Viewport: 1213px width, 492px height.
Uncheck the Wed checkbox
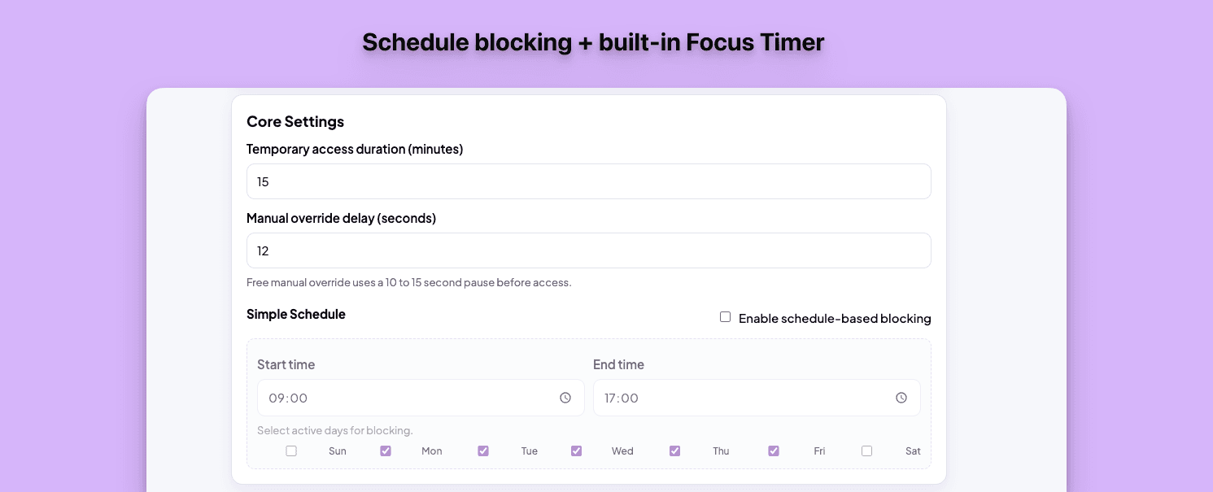click(576, 451)
